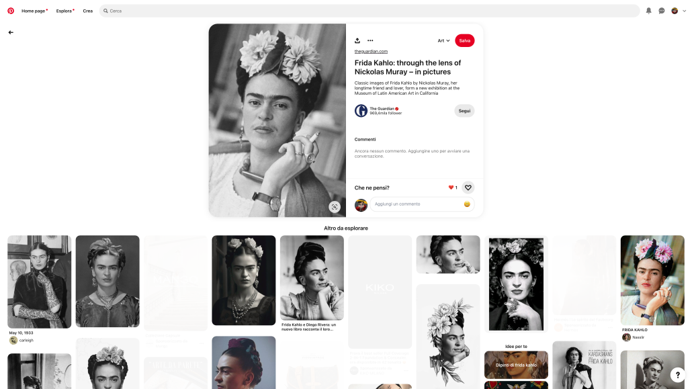Open the profile avatar in top bar
The height and width of the screenshot is (389, 692).
tap(675, 11)
